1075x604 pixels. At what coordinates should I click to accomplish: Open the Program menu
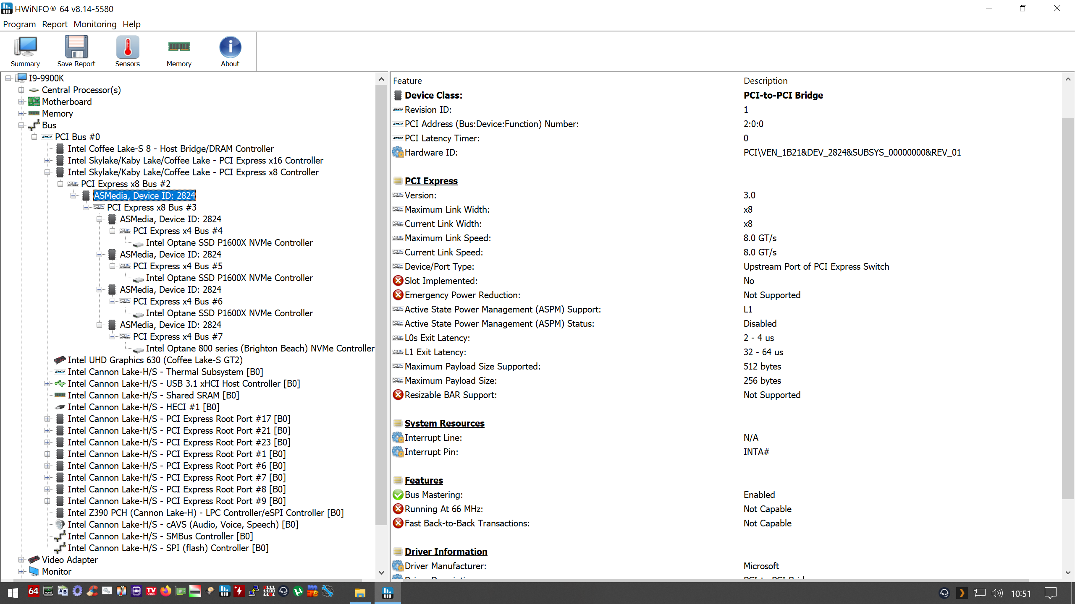click(x=19, y=24)
